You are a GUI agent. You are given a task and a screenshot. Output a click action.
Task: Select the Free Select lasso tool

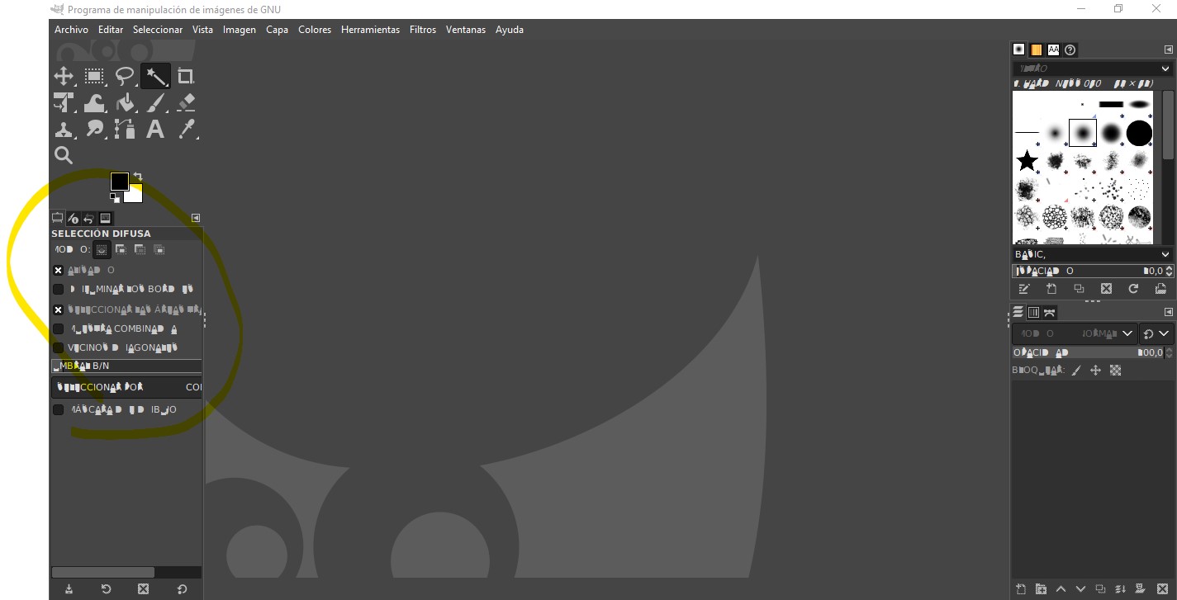[125, 77]
